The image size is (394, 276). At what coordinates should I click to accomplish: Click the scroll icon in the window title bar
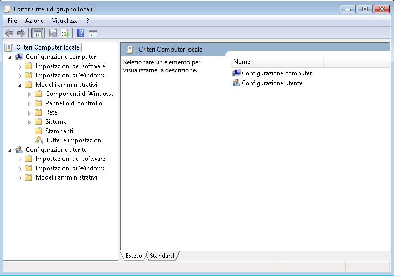[x=8, y=9]
